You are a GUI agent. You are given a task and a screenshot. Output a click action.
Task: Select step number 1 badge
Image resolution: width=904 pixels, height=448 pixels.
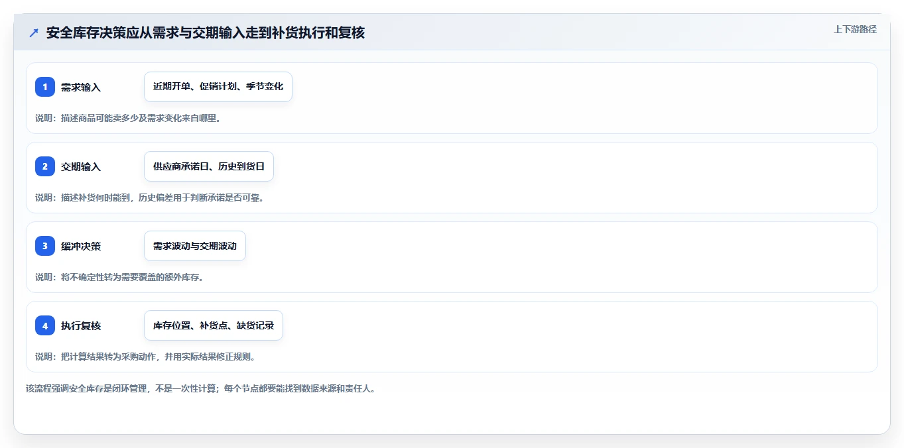[45, 87]
